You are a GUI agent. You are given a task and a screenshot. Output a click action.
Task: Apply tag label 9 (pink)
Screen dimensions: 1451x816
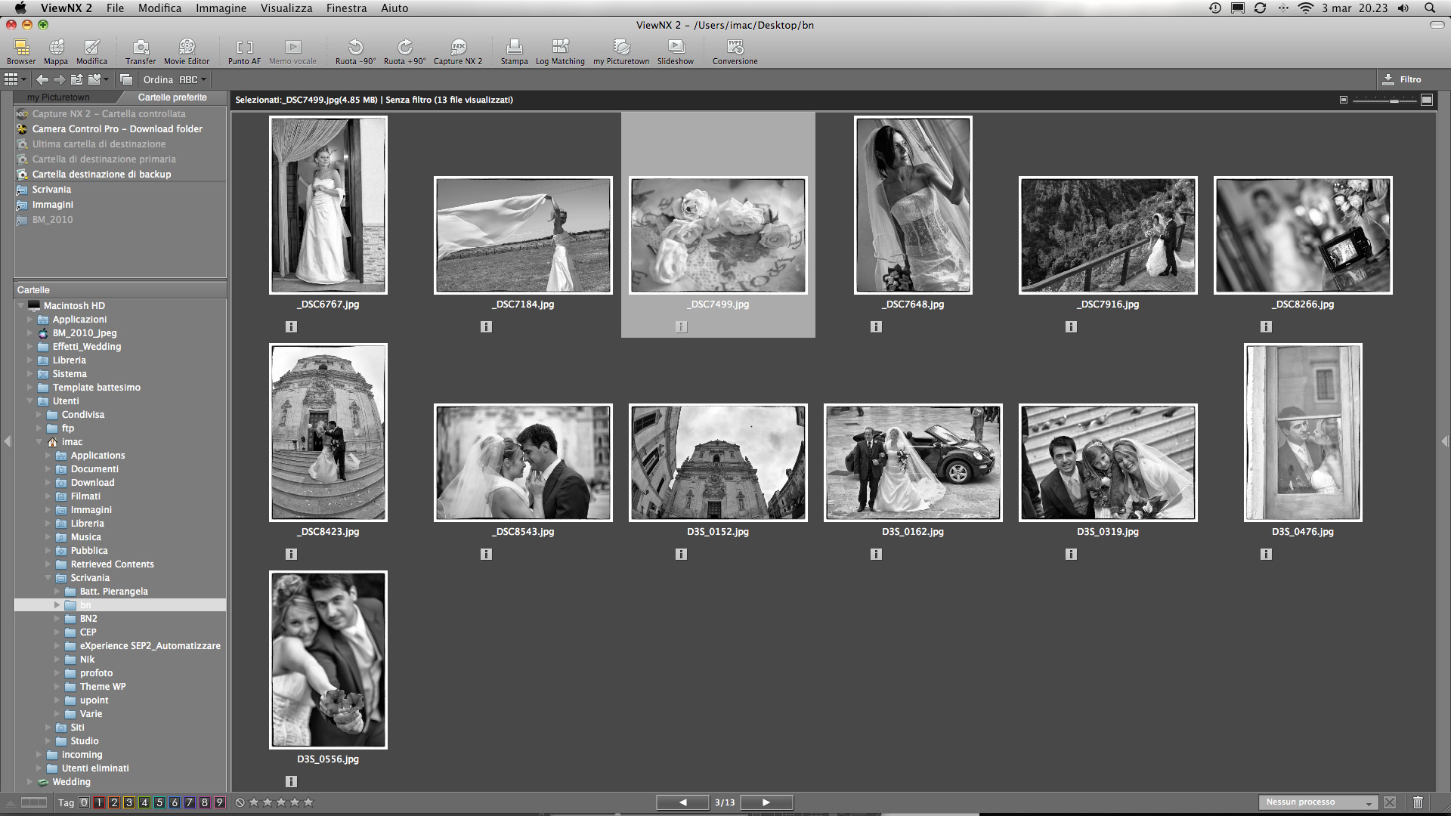(220, 802)
